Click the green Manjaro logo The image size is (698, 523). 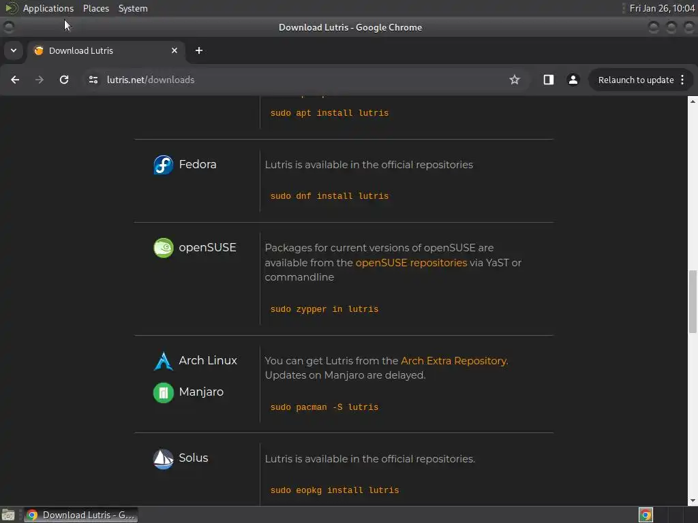[164, 393]
